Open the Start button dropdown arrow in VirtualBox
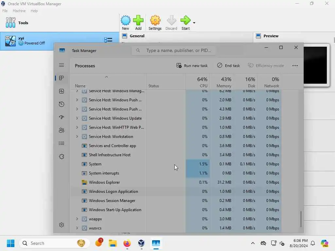 (194, 23)
